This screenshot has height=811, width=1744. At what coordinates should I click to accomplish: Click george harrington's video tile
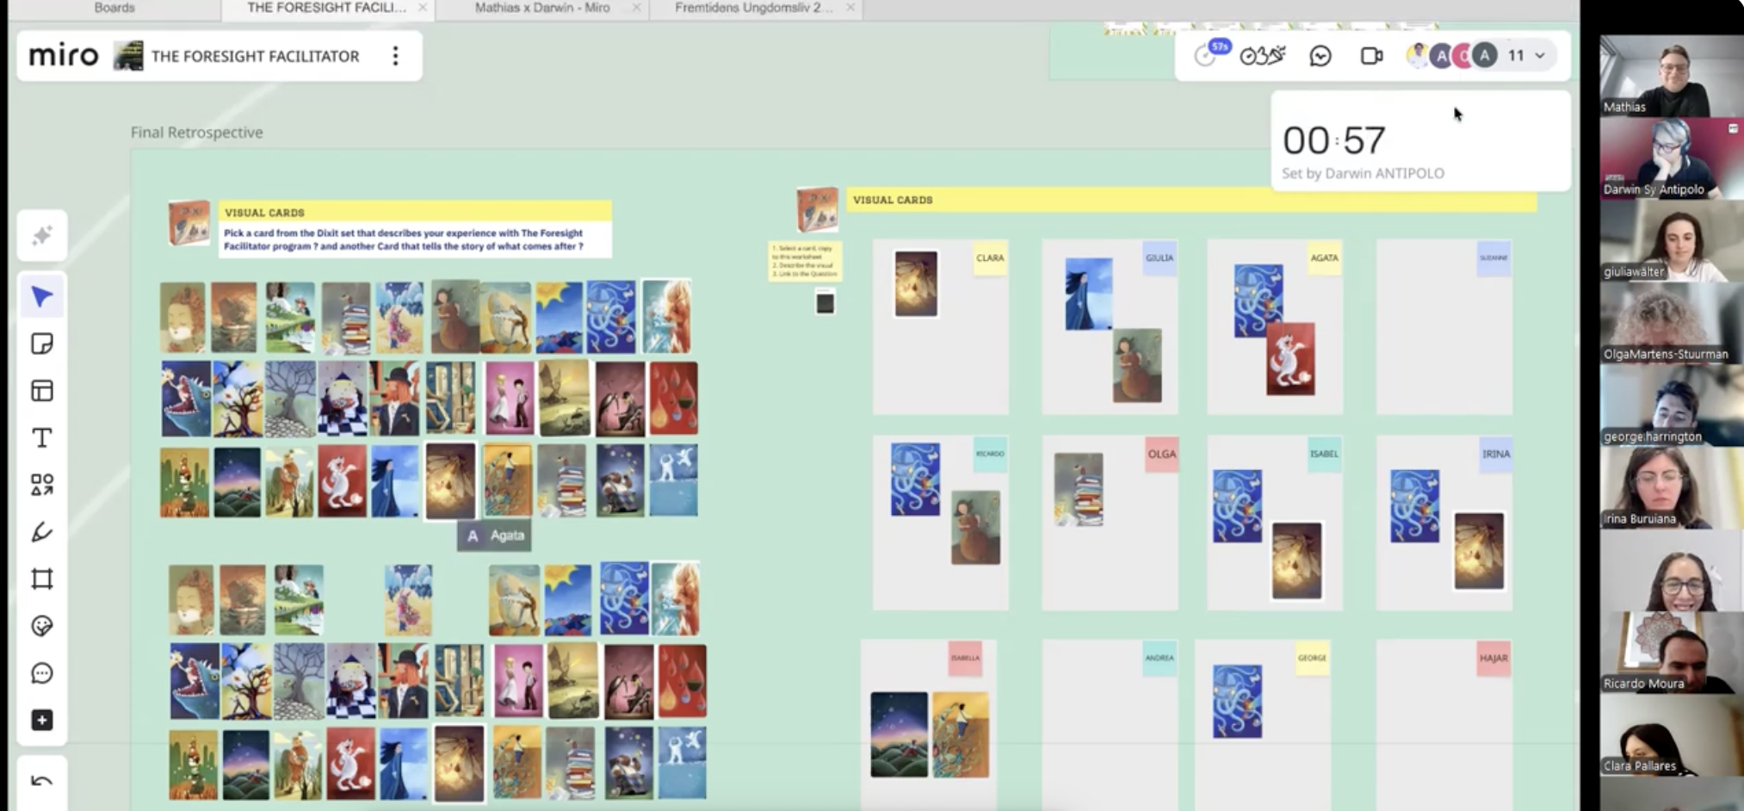[x=1671, y=405]
